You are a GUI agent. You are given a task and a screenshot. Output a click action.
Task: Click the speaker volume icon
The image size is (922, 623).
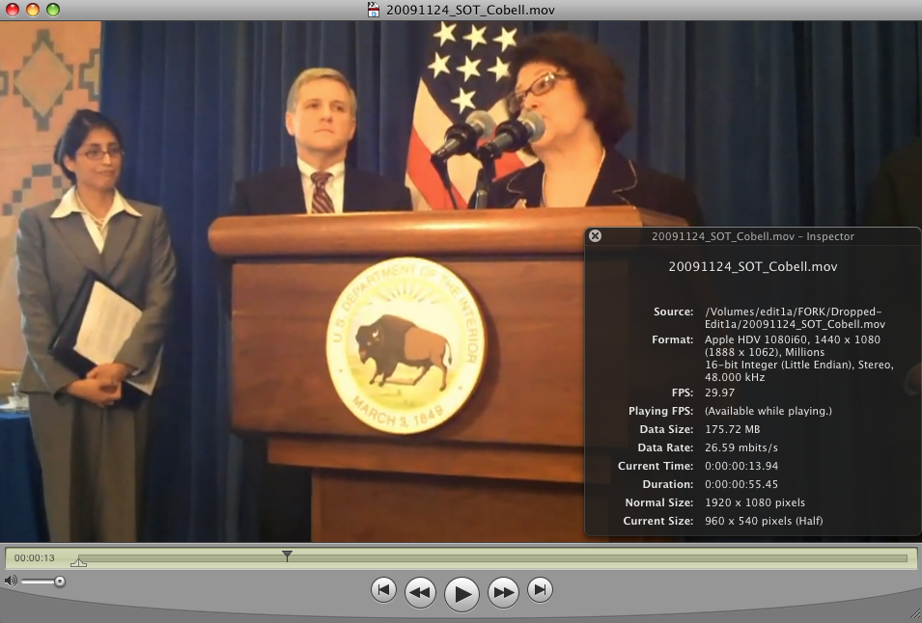pyautogui.click(x=11, y=581)
